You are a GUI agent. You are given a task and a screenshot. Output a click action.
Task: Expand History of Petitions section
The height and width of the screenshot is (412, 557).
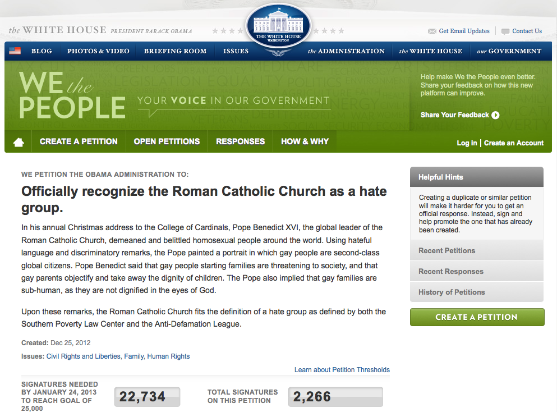pyautogui.click(x=477, y=292)
